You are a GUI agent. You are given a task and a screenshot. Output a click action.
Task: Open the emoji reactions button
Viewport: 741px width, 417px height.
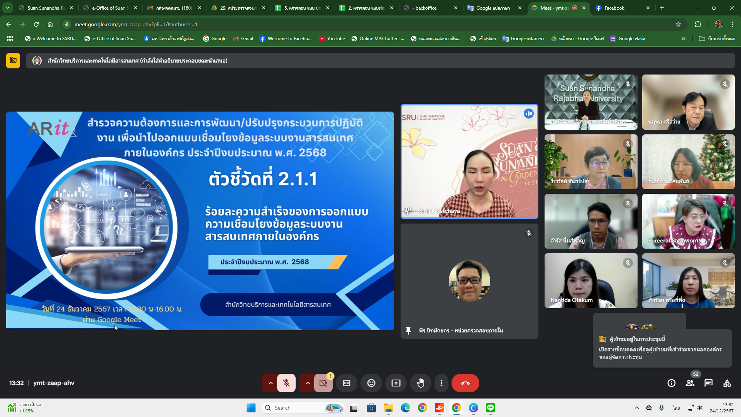click(371, 383)
